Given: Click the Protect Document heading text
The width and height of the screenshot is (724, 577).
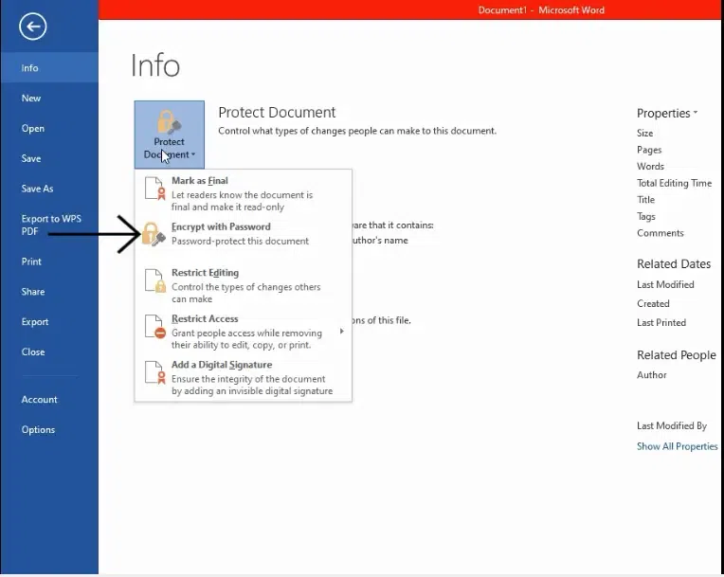Looking at the screenshot, I should click(277, 112).
